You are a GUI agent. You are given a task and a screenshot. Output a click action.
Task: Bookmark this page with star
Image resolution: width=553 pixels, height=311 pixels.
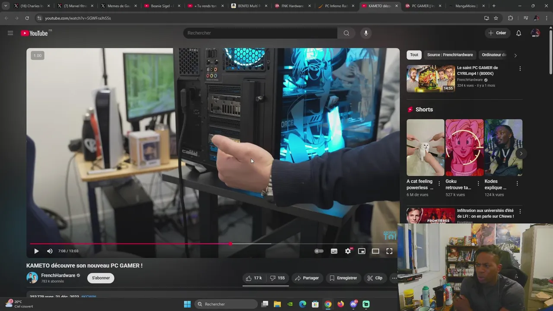[496, 18]
